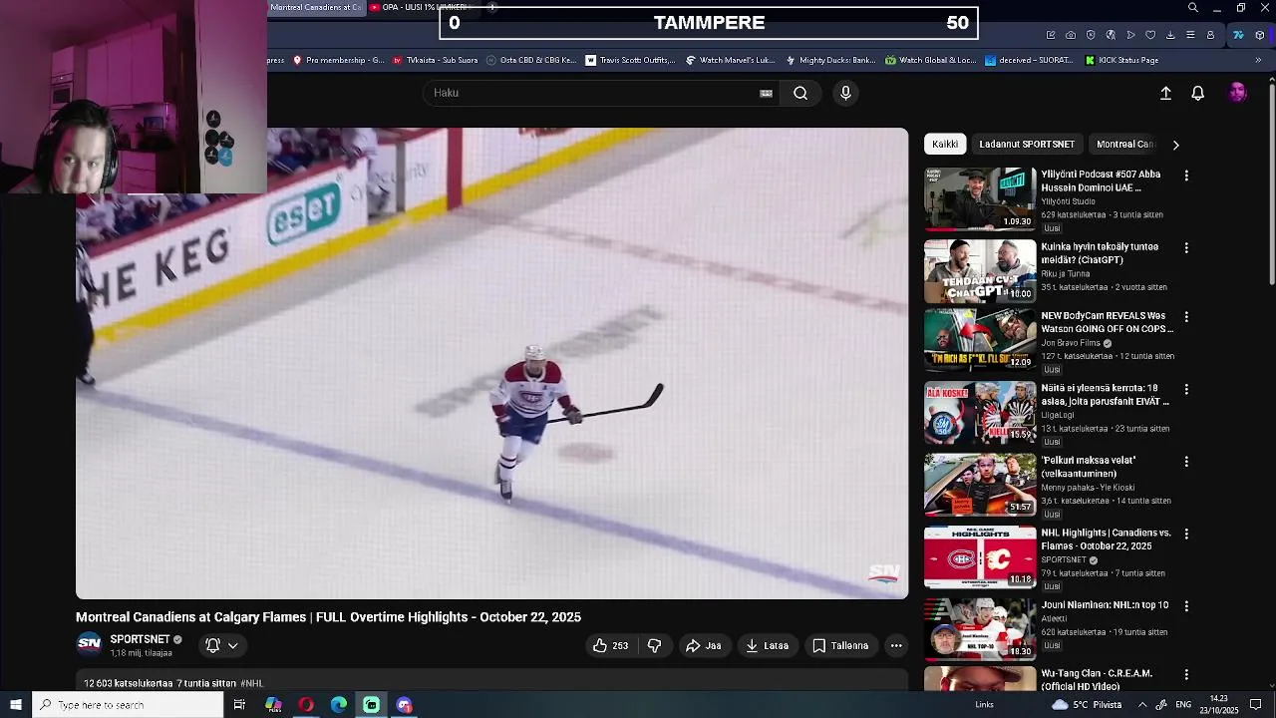This screenshot has width=1276, height=718.
Task: Select the Montreal Canadiens filter chip
Action: 1123,145
